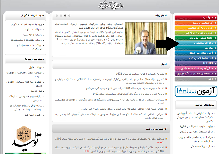This screenshot has height=154, width=219.
Task: Open ارسال درخواست link
Action: 33,35
